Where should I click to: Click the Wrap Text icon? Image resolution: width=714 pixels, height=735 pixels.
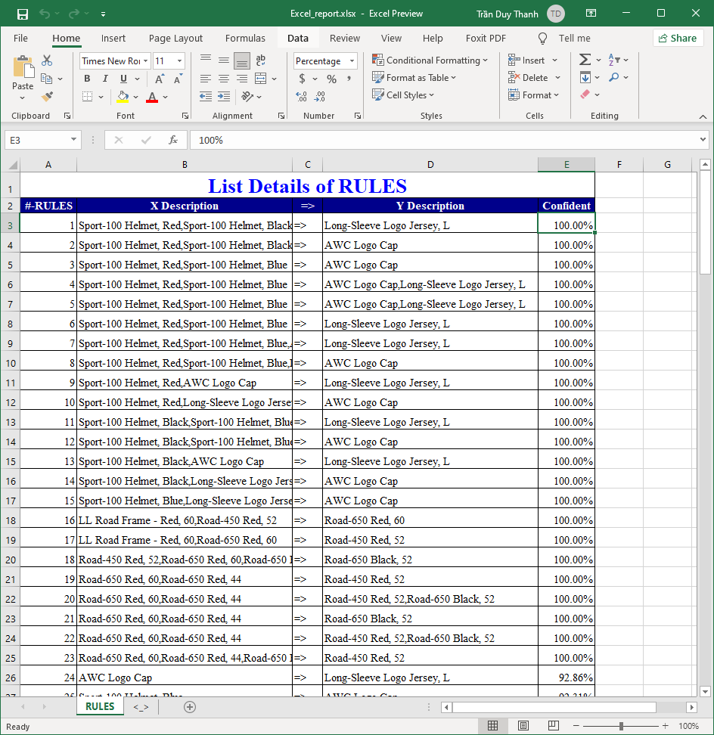261,60
